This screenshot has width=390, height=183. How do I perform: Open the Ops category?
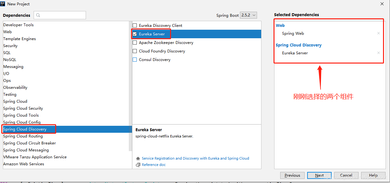click(x=66, y=80)
